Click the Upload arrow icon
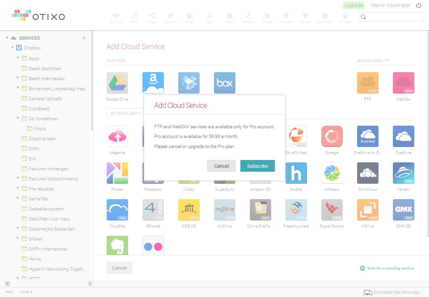 click(x=305, y=15)
